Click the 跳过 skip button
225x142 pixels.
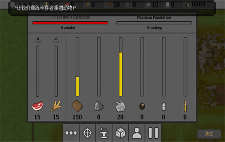click(x=209, y=134)
